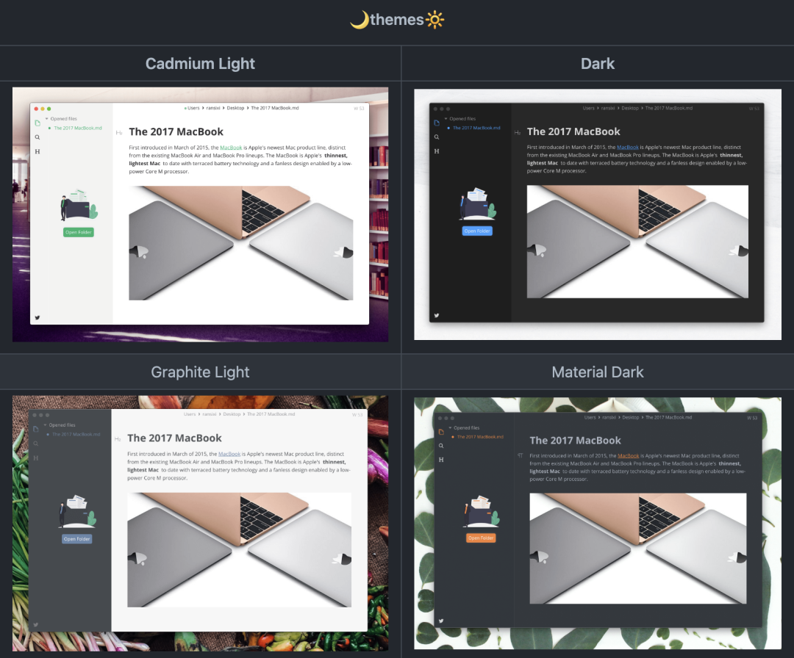
Task: Select the search icon in Material Dark sidebar
Action: 441,446
